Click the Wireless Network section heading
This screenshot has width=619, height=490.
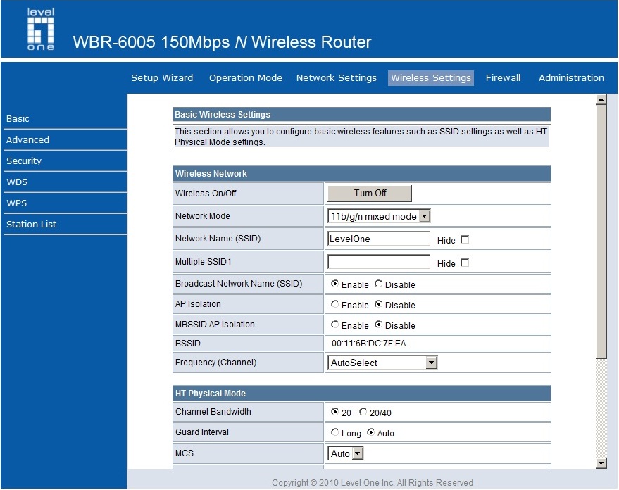click(x=211, y=174)
